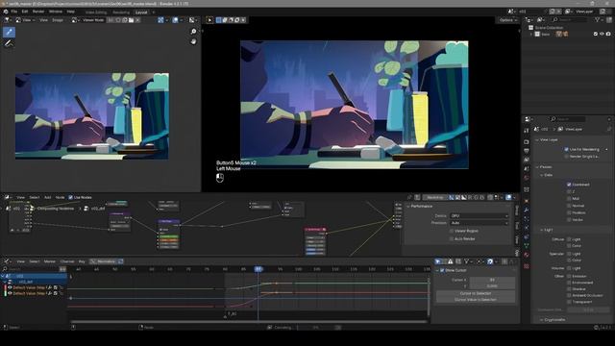The image size is (615, 346).
Task: Open the Window menu
Action: coord(56,12)
